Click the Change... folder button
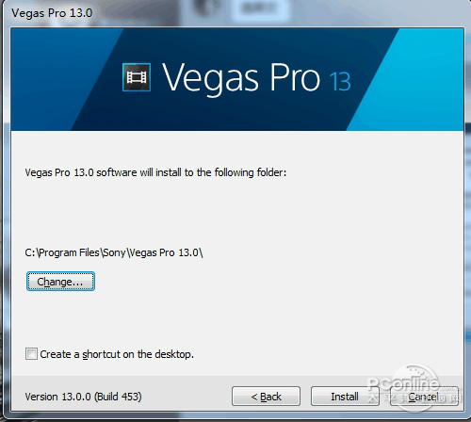Viewport: 471px width, 422px height. (x=60, y=282)
